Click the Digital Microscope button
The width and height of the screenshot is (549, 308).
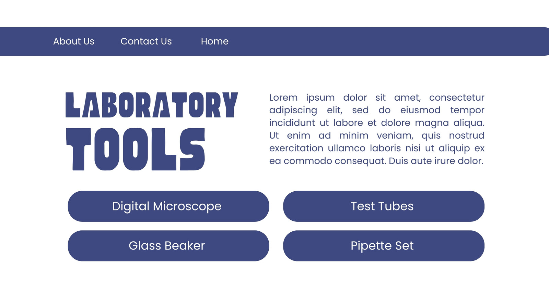[x=168, y=206]
